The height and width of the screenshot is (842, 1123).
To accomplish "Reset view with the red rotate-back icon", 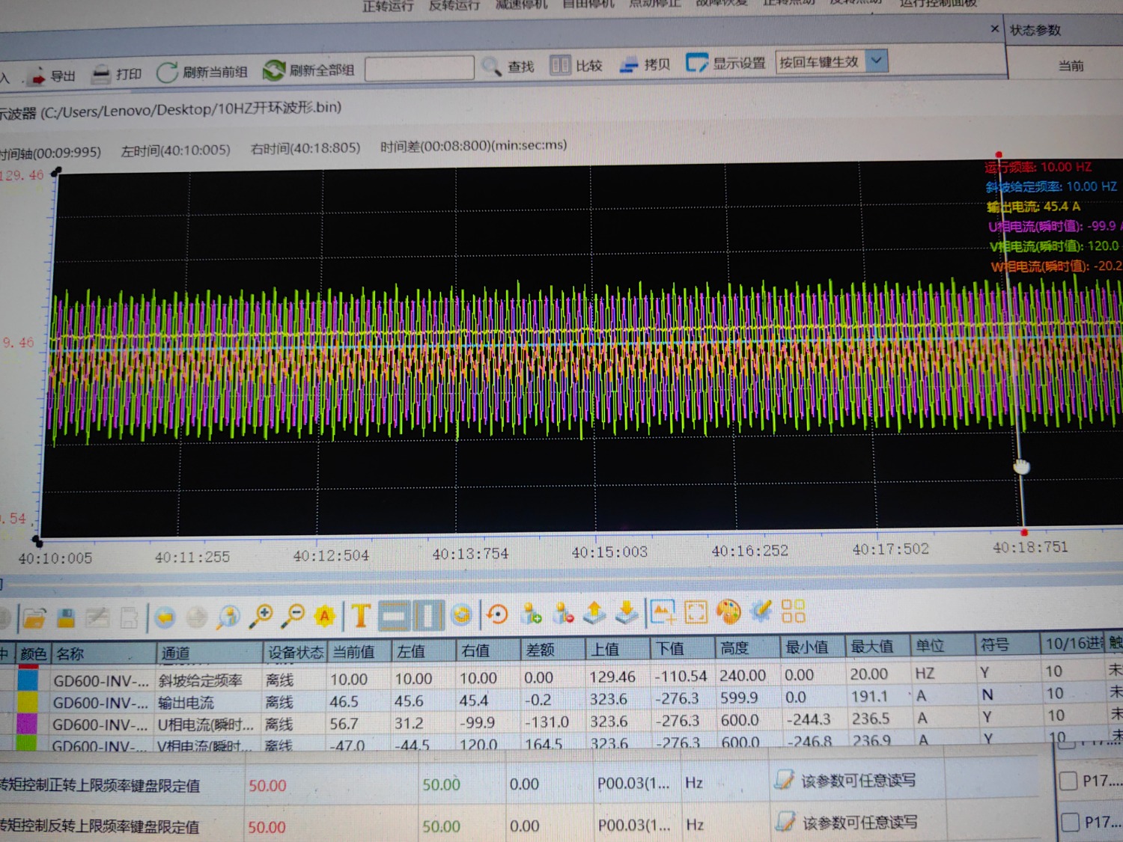I will pyautogui.click(x=497, y=615).
